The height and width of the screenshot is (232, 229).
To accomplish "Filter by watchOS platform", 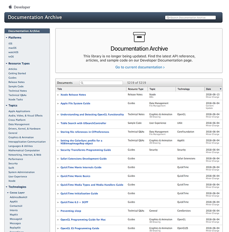I will pos(13,52).
